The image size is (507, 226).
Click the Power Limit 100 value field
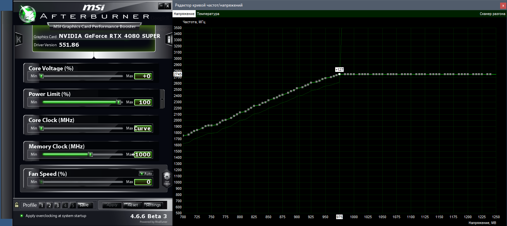[143, 102]
